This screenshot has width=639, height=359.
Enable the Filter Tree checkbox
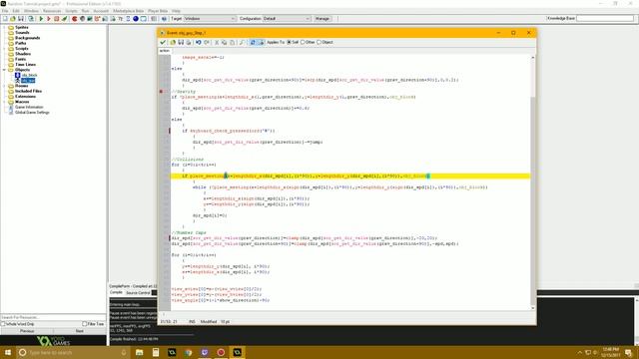[84, 324]
